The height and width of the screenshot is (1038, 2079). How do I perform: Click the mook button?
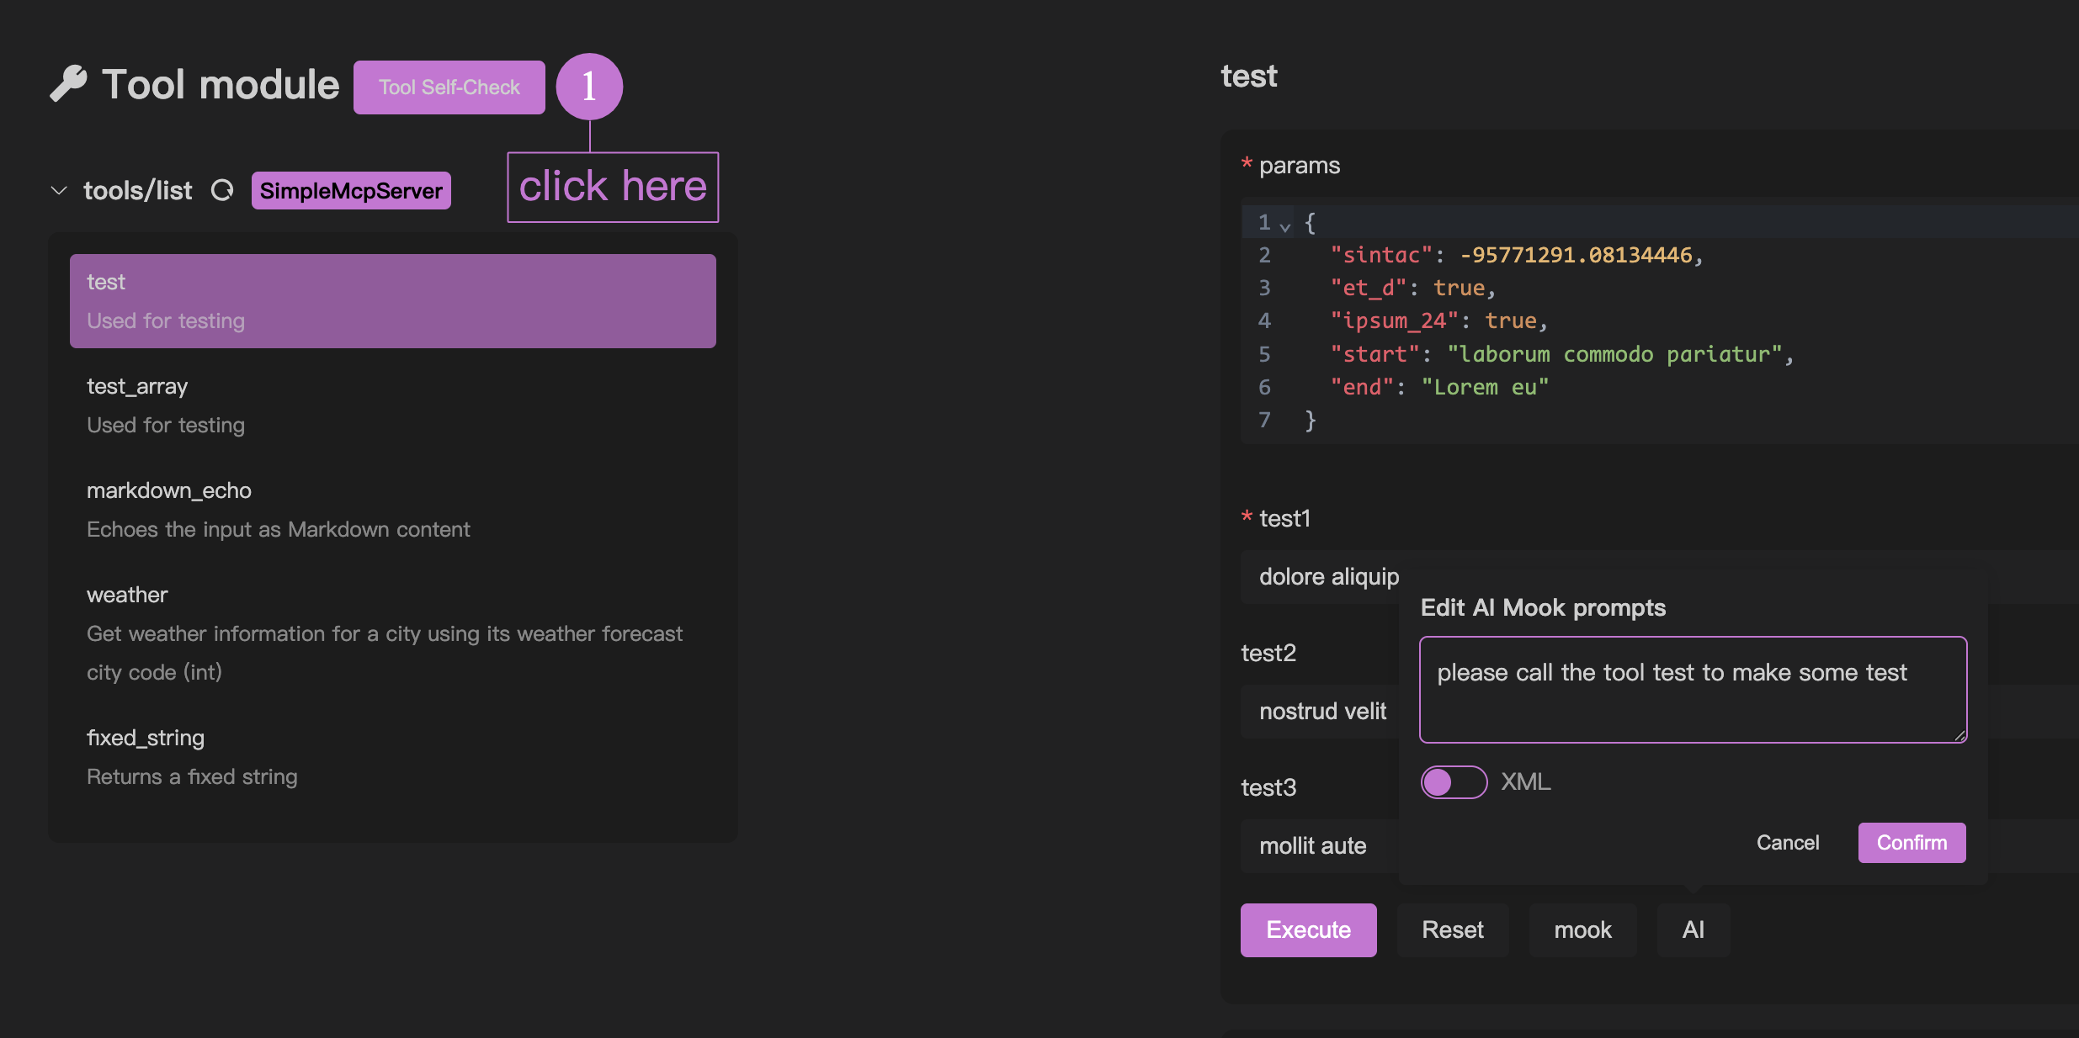pyautogui.click(x=1582, y=929)
